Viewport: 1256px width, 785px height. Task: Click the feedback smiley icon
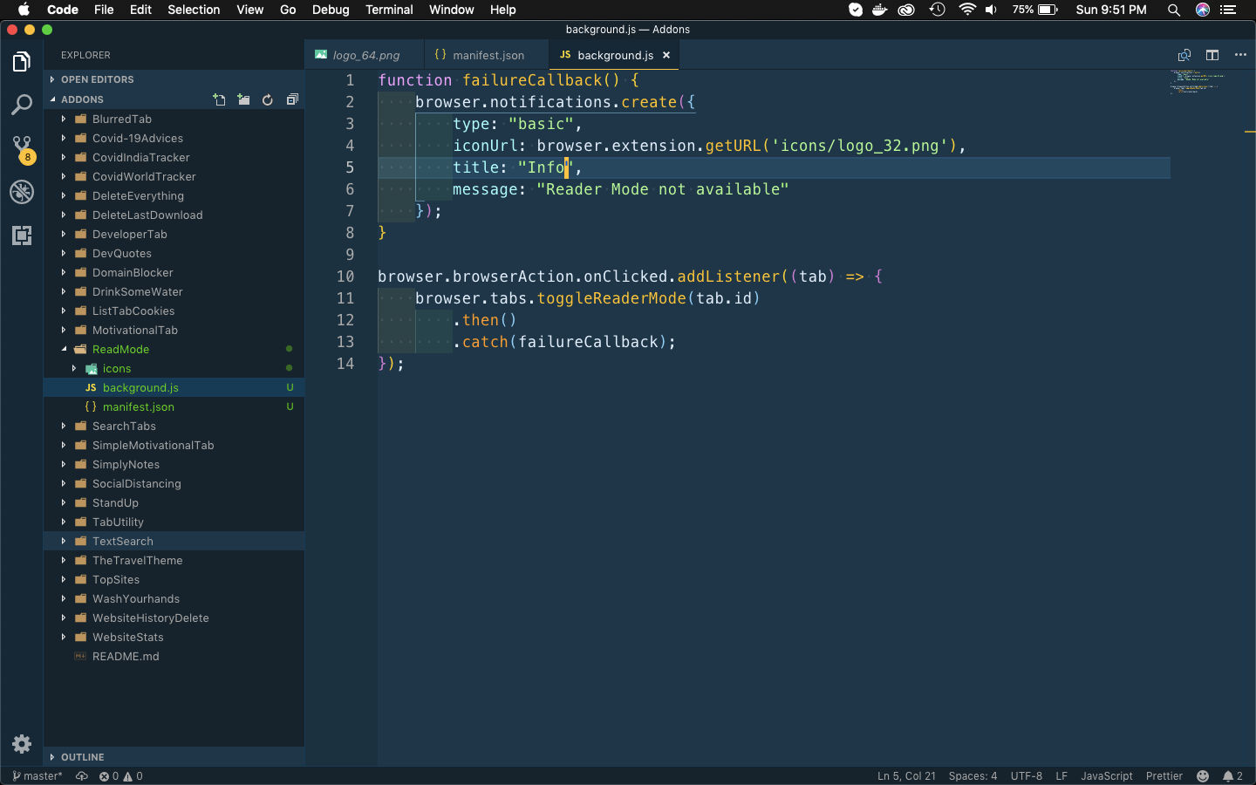(x=1203, y=776)
